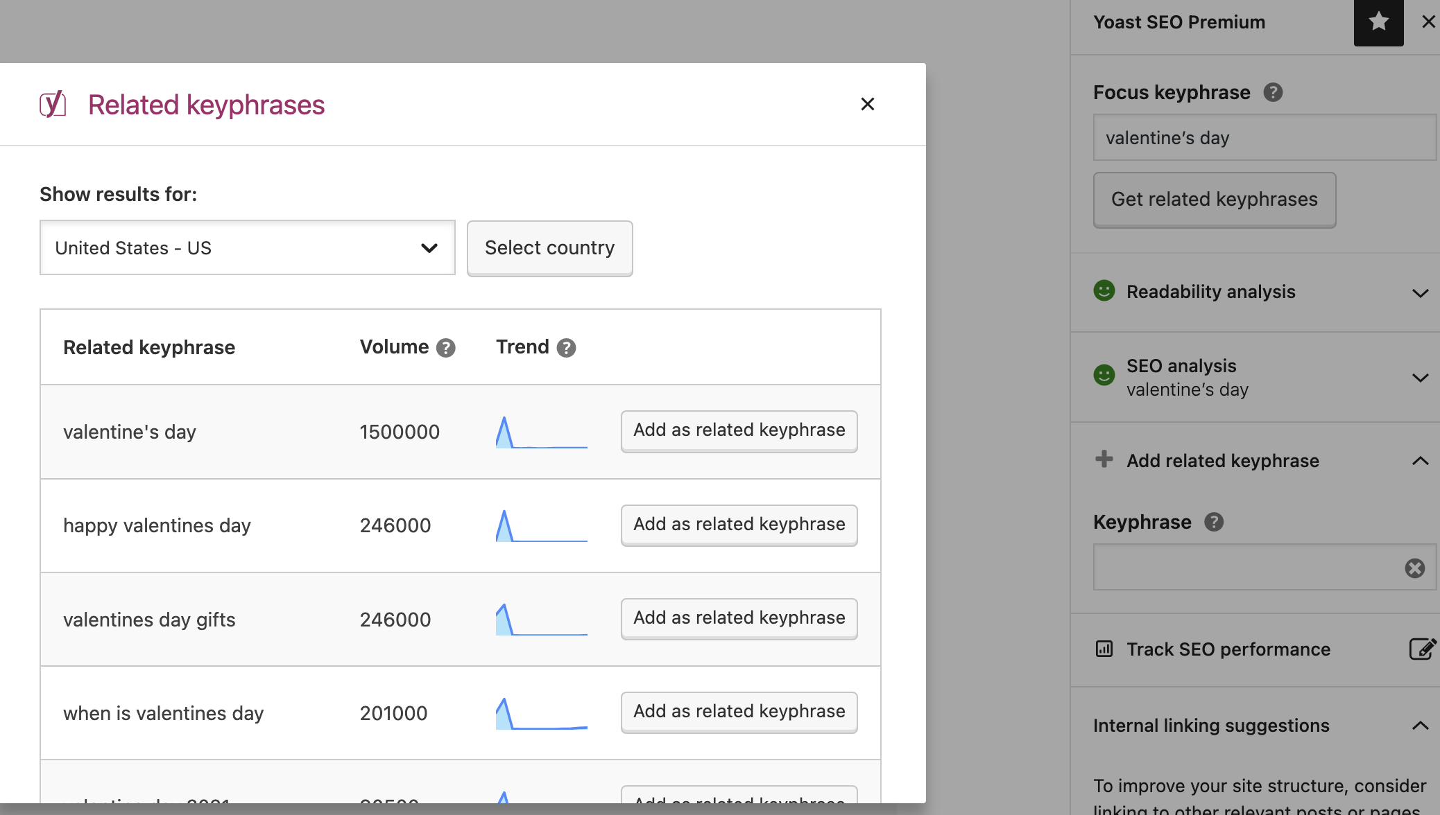
Task: Collapse the Add related keyphrase section
Action: point(1420,461)
